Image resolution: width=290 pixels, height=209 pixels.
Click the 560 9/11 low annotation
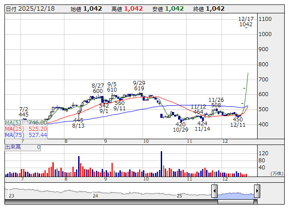119,106
